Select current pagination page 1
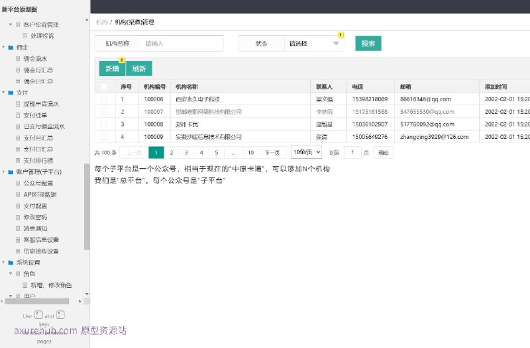This screenshot has width=530, height=348. click(156, 153)
